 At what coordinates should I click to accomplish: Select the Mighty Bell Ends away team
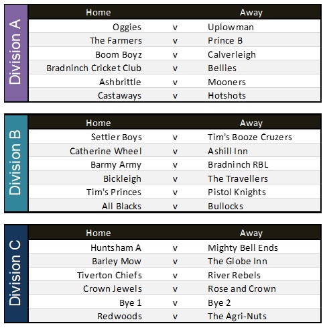click(x=243, y=248)
